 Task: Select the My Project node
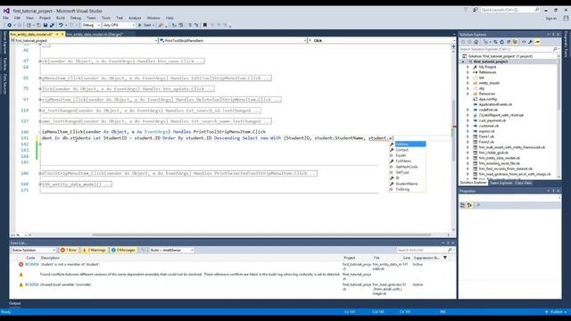tap(487, 67)
